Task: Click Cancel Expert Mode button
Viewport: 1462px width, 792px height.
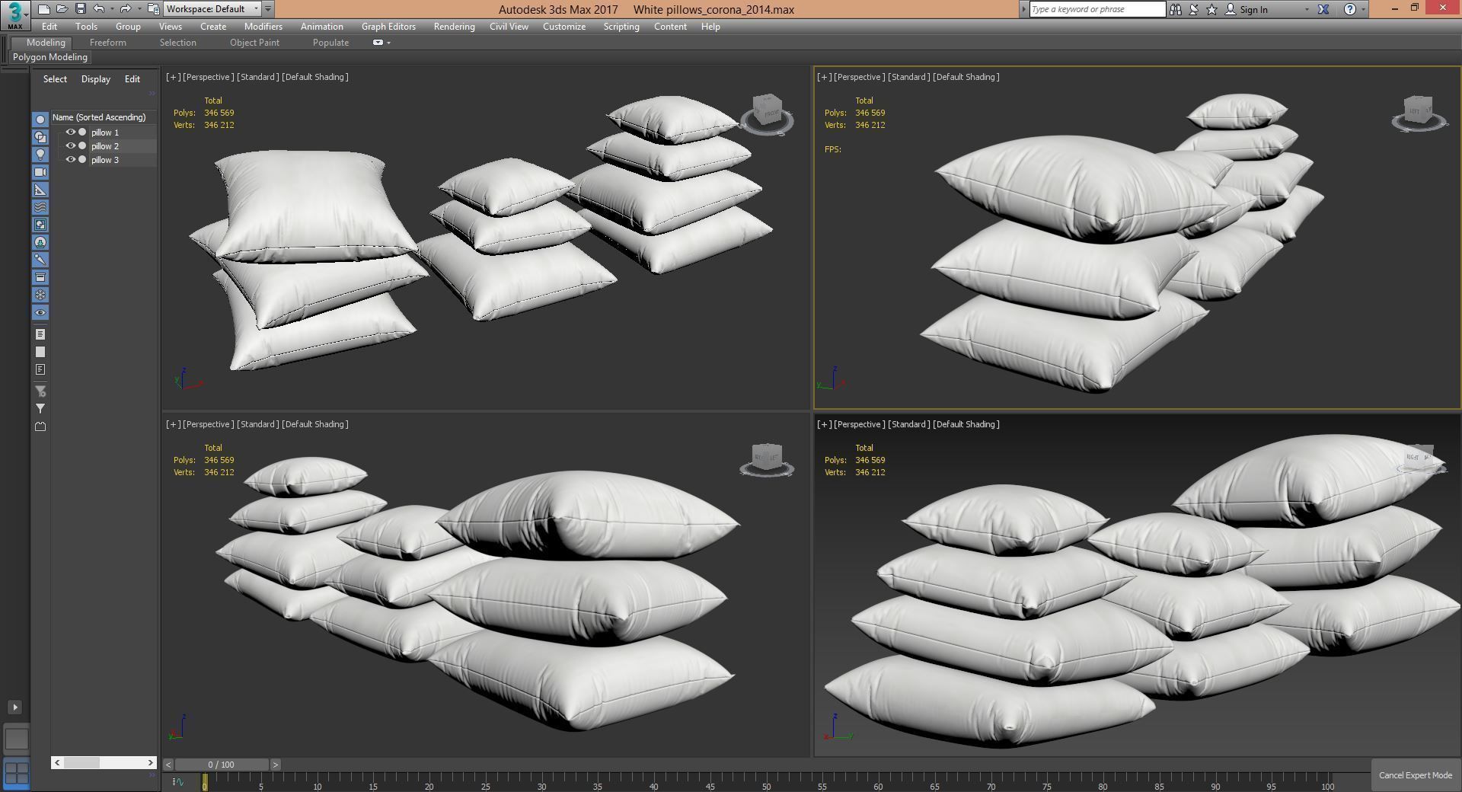Action: tap(1415, 775)
